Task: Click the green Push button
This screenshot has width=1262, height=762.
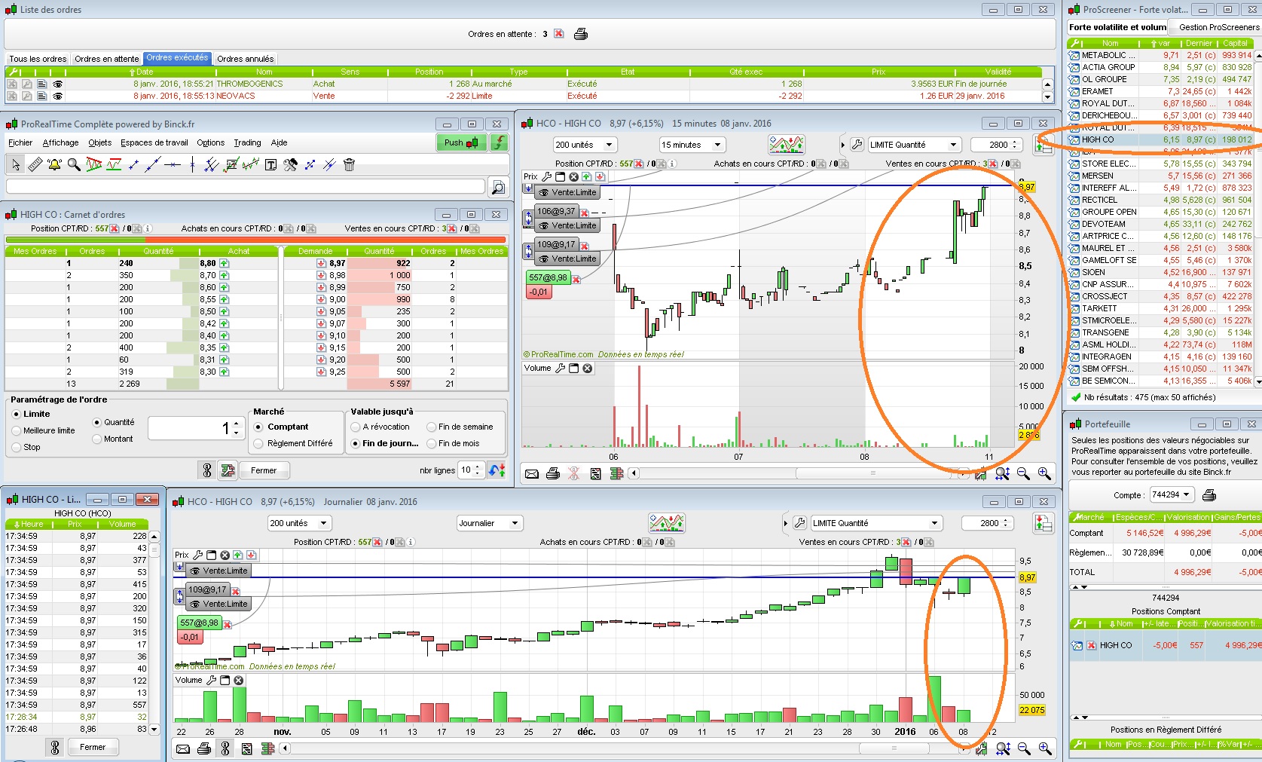Action: click(x=460, y=142)
